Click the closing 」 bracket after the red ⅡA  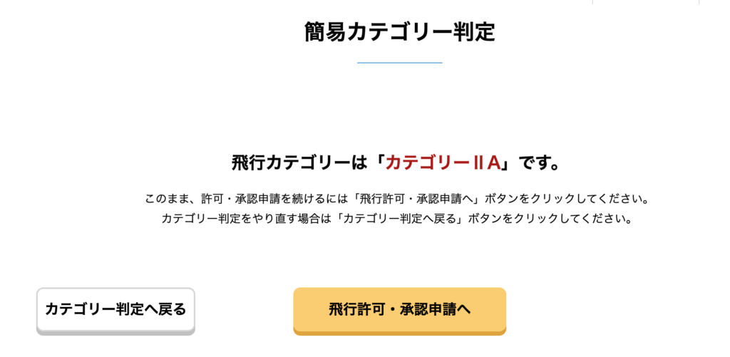coord(507,162)
